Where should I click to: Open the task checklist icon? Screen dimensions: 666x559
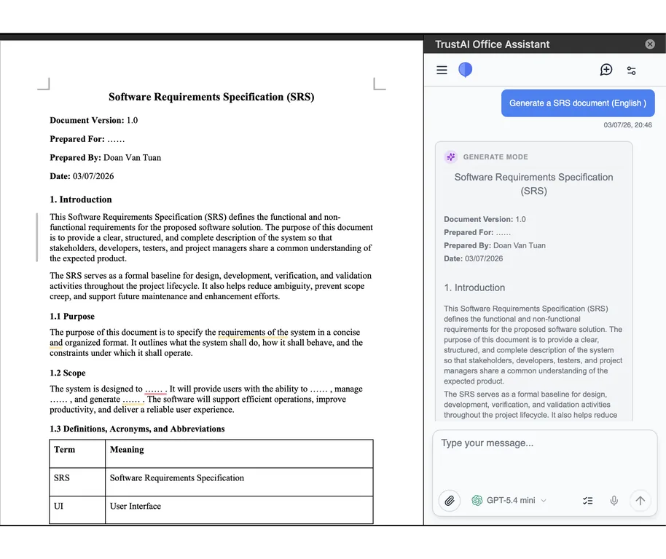(x=587, y=501)
